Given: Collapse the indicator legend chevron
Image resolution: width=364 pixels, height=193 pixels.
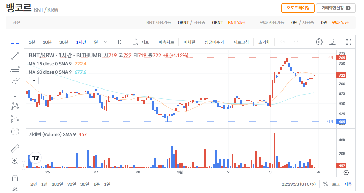Looking at the screenshot, I should [34, 80].
